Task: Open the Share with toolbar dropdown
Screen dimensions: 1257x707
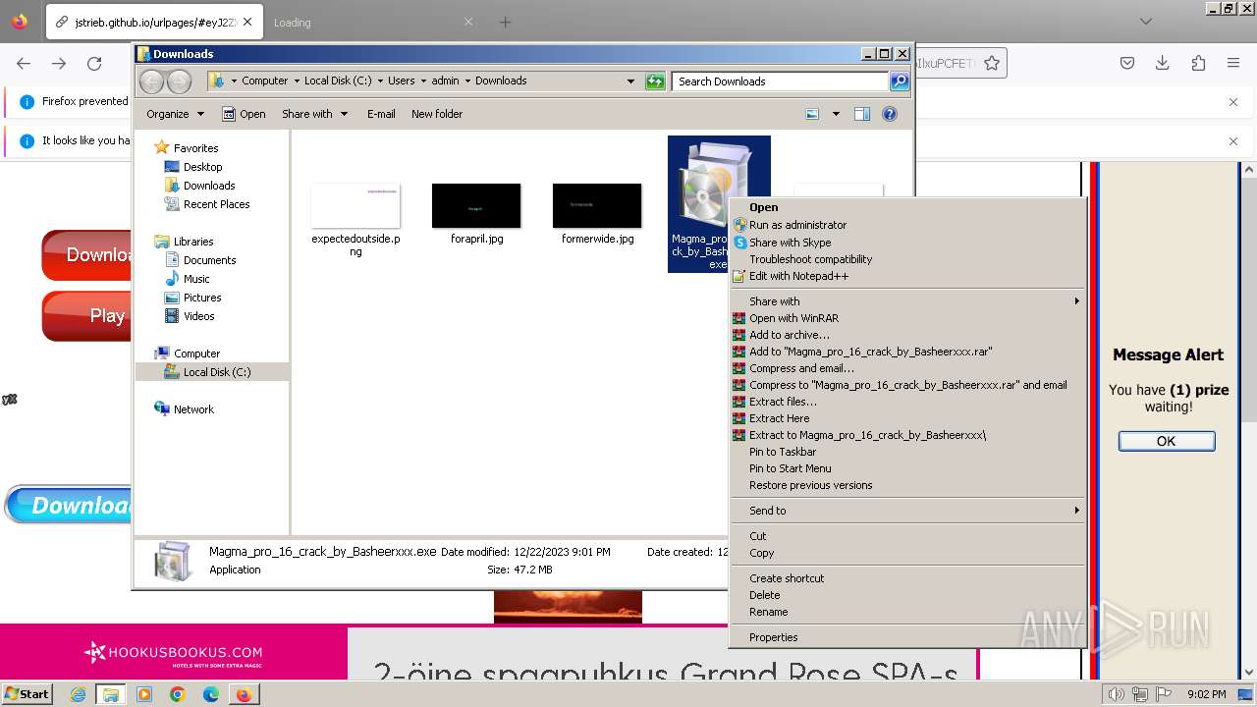Action: click(x=314, y=114)
